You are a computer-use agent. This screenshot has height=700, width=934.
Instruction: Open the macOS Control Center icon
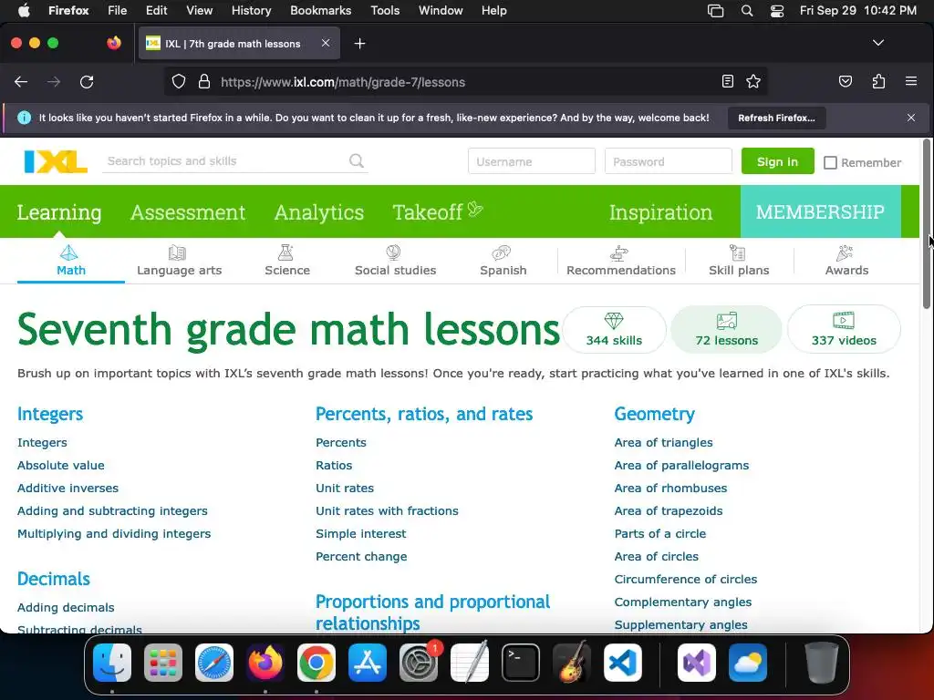click(x=777, y=11)
